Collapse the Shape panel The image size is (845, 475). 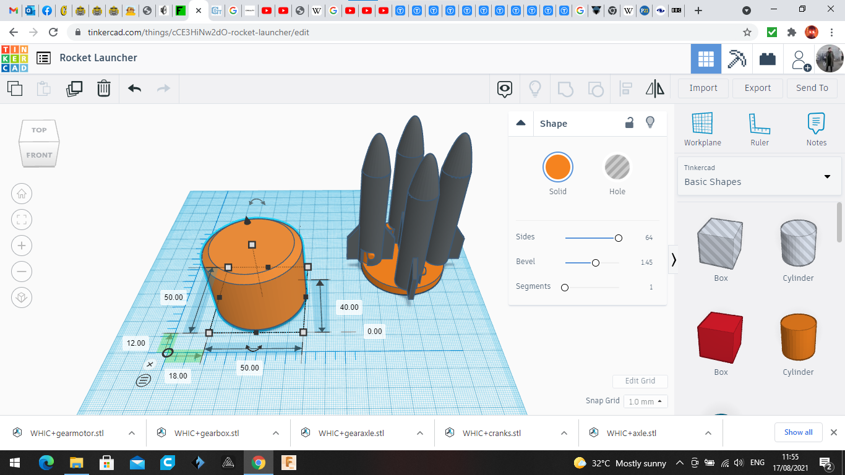click(521, 123)
